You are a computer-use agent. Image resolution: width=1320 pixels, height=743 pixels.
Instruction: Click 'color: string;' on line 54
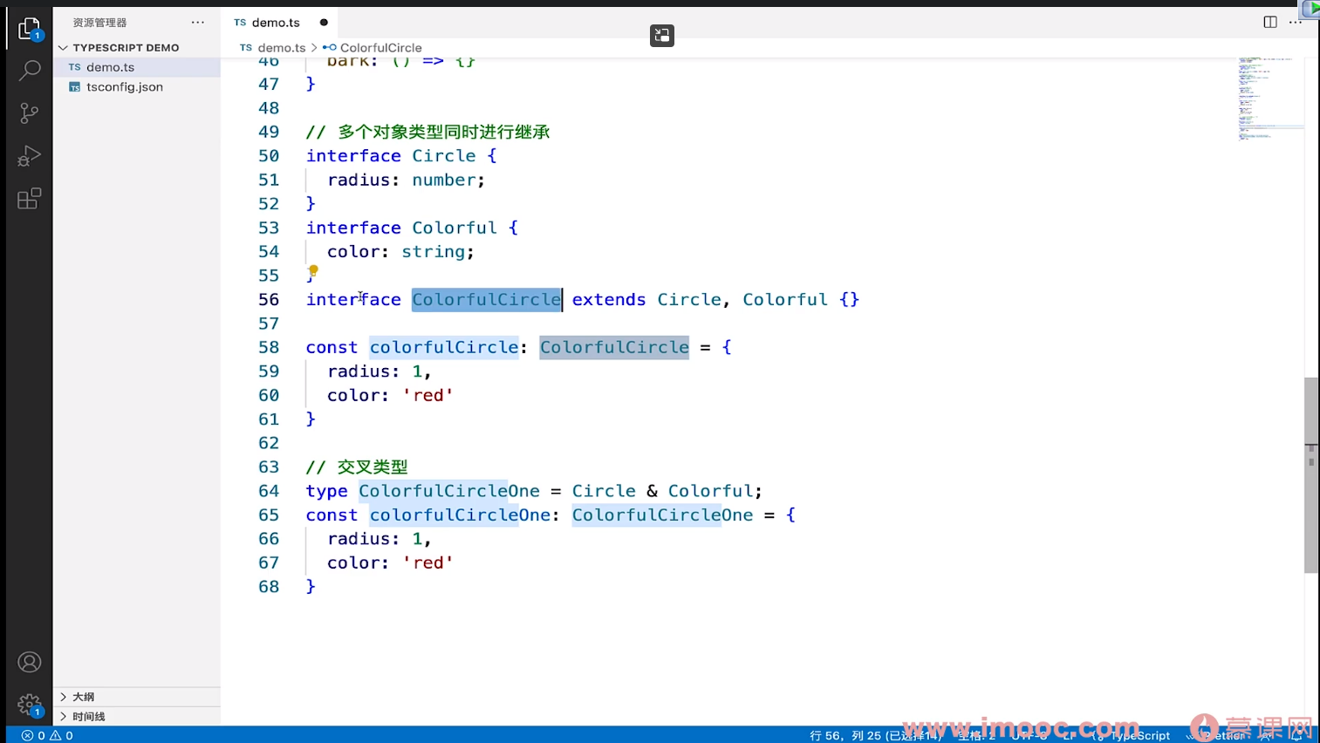click(400, 251)
